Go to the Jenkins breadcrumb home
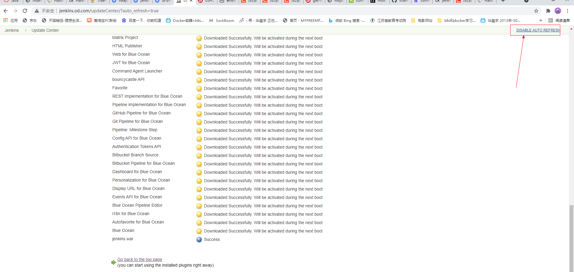Viewport: 574px width, 272px height. (x=12, y=30)
